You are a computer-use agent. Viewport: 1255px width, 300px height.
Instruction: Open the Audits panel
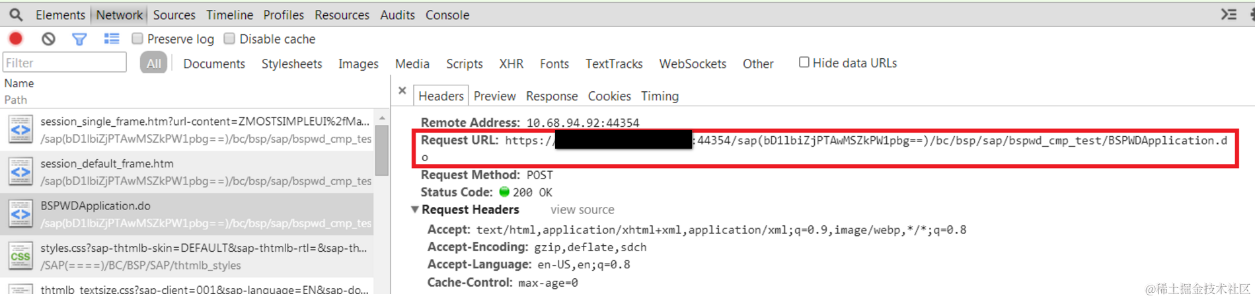click(x=397, y=15)
